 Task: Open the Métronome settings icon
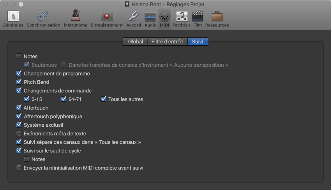coord(76,16)
